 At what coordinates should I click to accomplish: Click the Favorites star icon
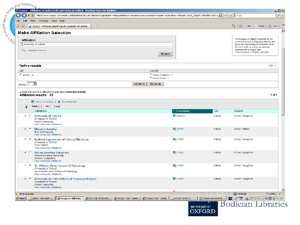pos(18,26)
